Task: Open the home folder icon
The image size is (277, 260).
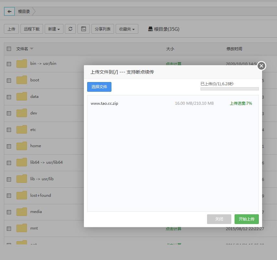Action: click(x=22, y=146)
